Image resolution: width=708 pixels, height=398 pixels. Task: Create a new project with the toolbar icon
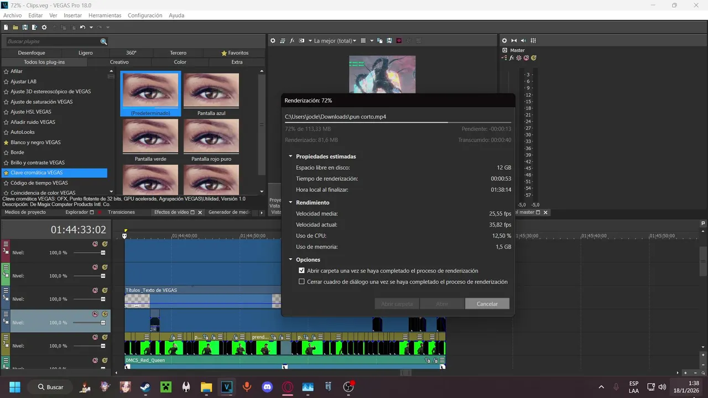[6, 27]
